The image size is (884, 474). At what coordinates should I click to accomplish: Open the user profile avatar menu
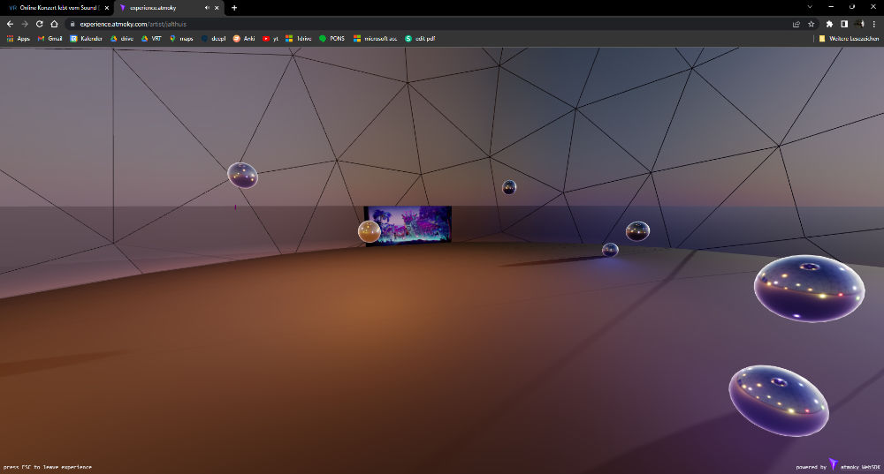point(859,24)
